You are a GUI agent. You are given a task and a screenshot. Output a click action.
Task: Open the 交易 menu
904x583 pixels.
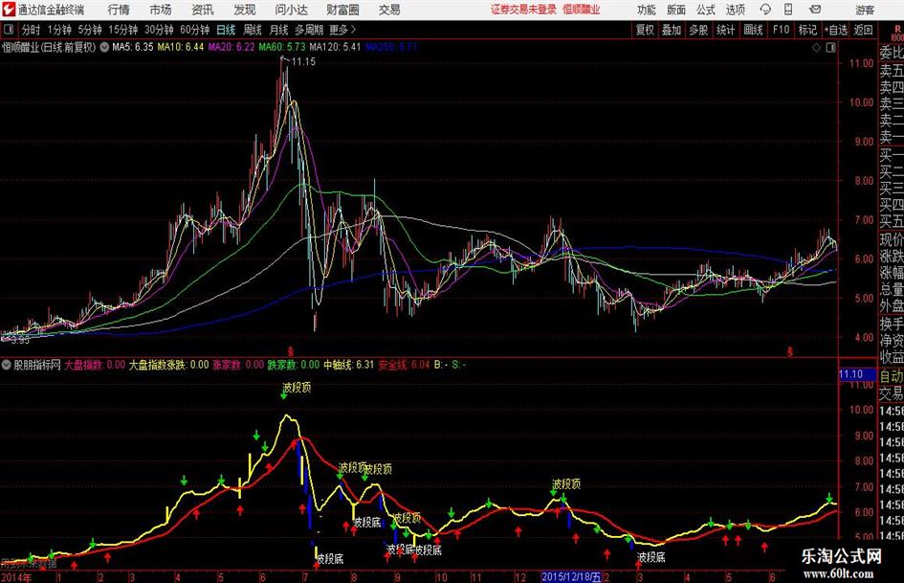coord(389,10)
